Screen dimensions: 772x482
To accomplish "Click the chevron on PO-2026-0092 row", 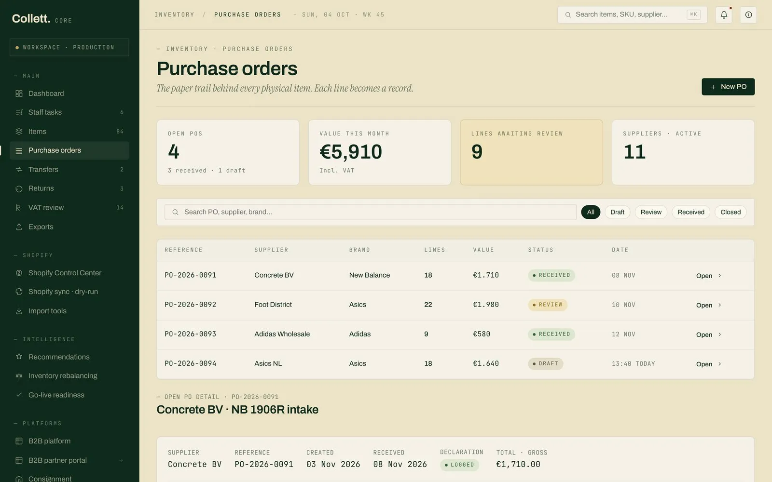I will coord(720,305).
